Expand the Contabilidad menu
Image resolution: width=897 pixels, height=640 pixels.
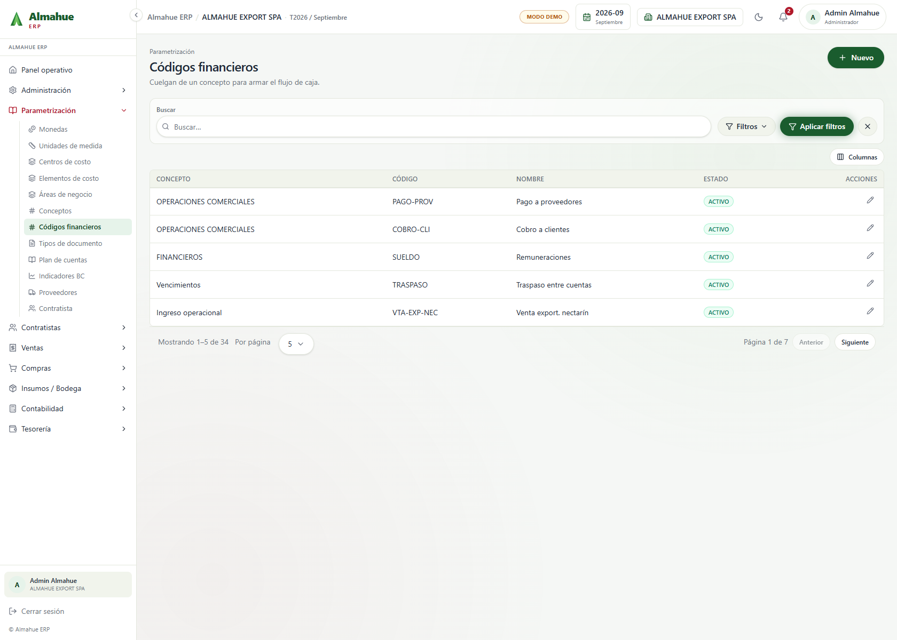pyautogui.click(x=68, y=409)
